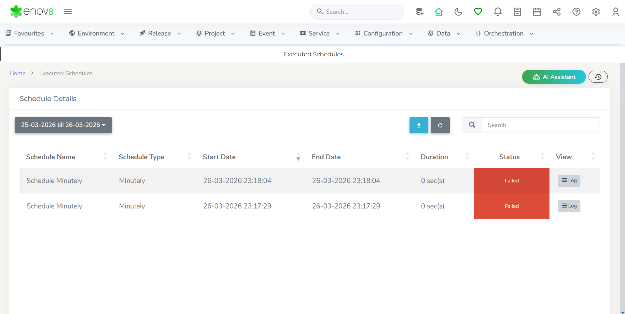Click the share nodes icon
625x314 pixels.
(x=557, y=12)
